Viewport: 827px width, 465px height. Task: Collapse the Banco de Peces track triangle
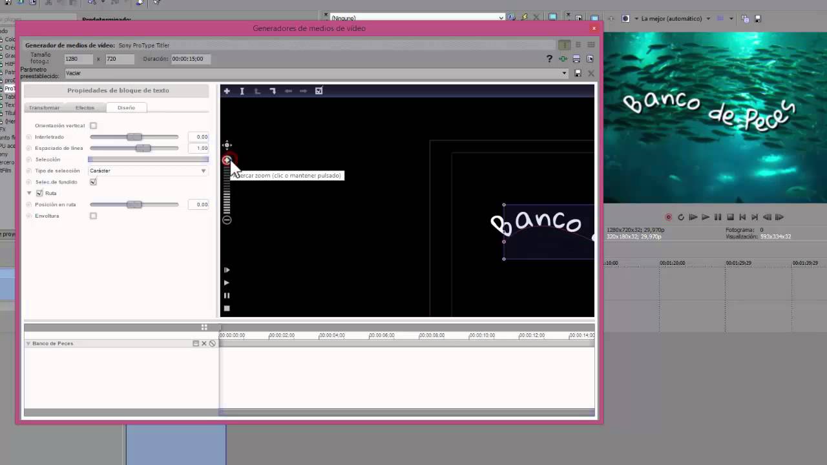click(x=28, y=344)
